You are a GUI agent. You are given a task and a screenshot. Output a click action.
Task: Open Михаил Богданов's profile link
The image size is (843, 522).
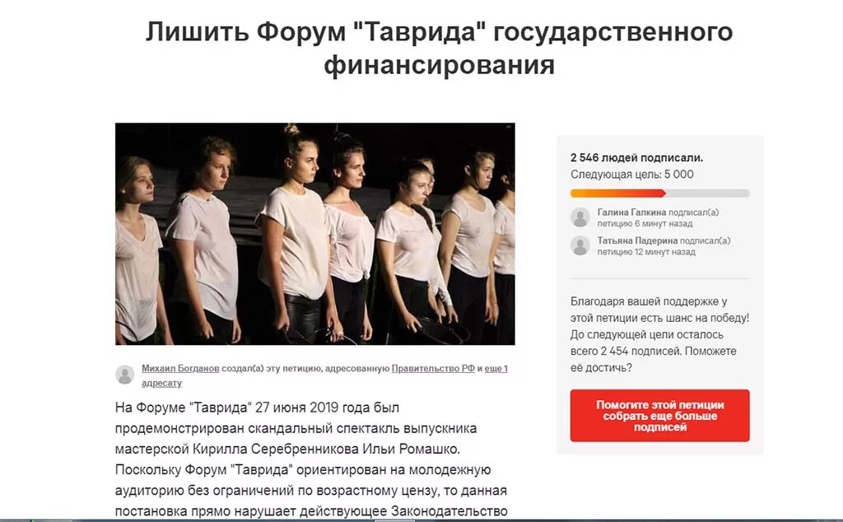coord(180,368)
